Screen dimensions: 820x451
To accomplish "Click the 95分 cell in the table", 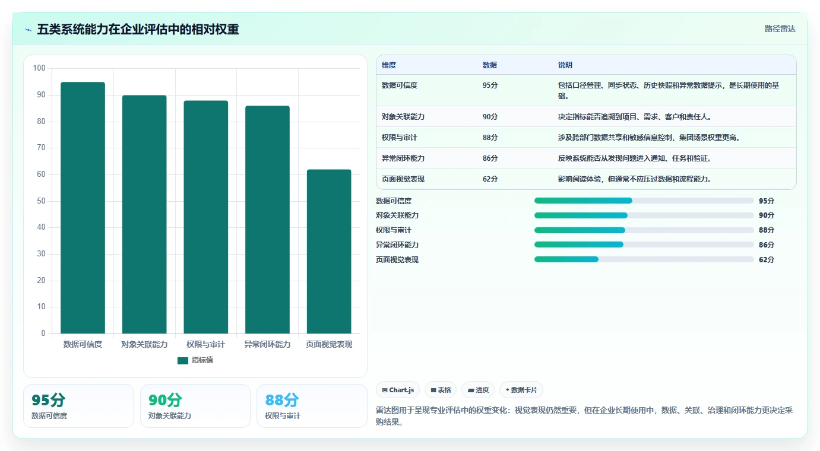I will [490, 85].
